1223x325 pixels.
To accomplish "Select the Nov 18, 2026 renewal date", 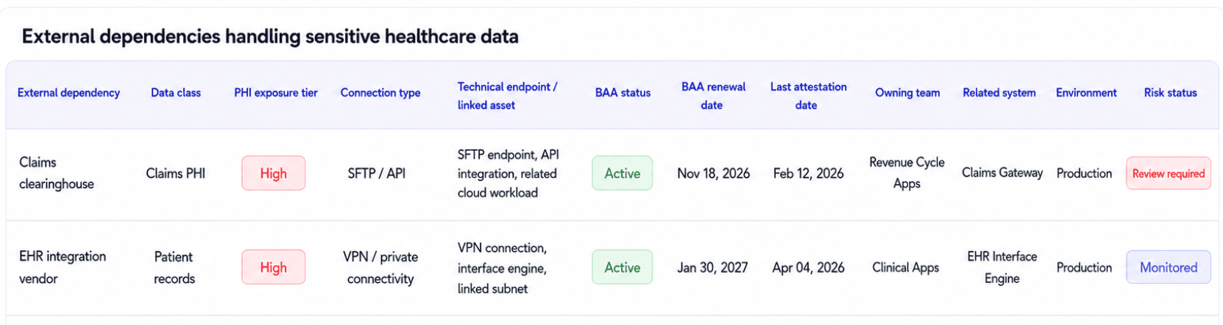I will pyautogui.click(x=713, y=174).
